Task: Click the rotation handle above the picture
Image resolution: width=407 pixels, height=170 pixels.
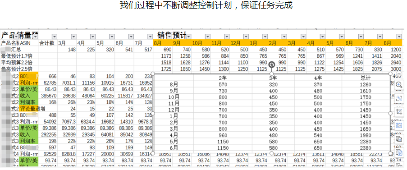Action: tap(272, 65)
